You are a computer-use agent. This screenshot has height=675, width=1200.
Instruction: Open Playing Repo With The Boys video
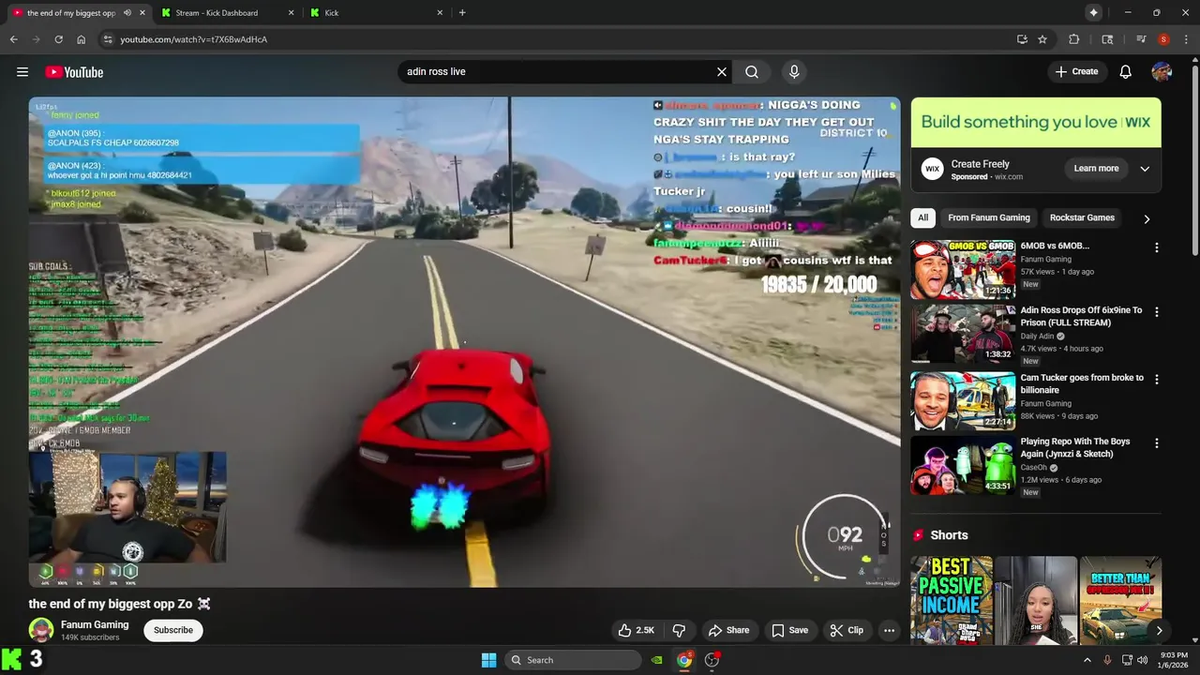click(x=963, y=465)
